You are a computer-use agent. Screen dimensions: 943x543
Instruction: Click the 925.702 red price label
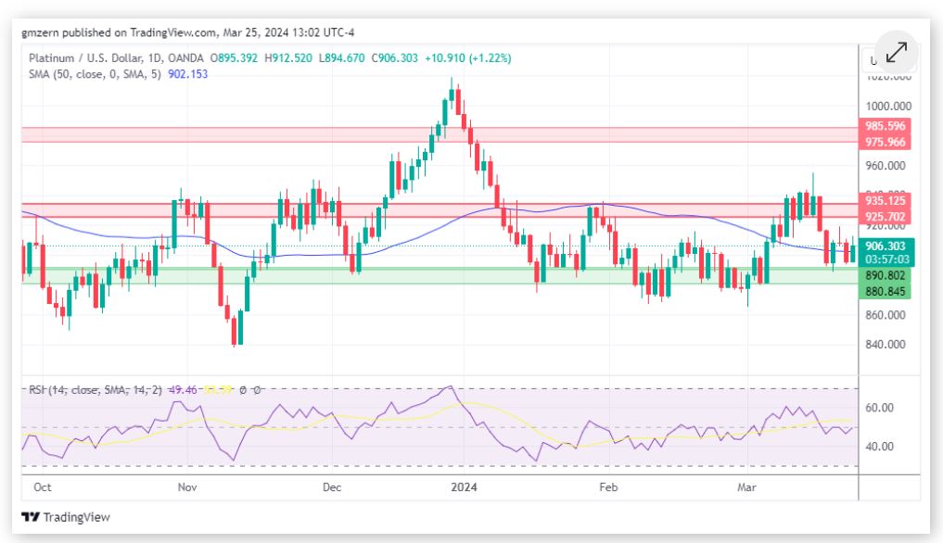[886, 216]
